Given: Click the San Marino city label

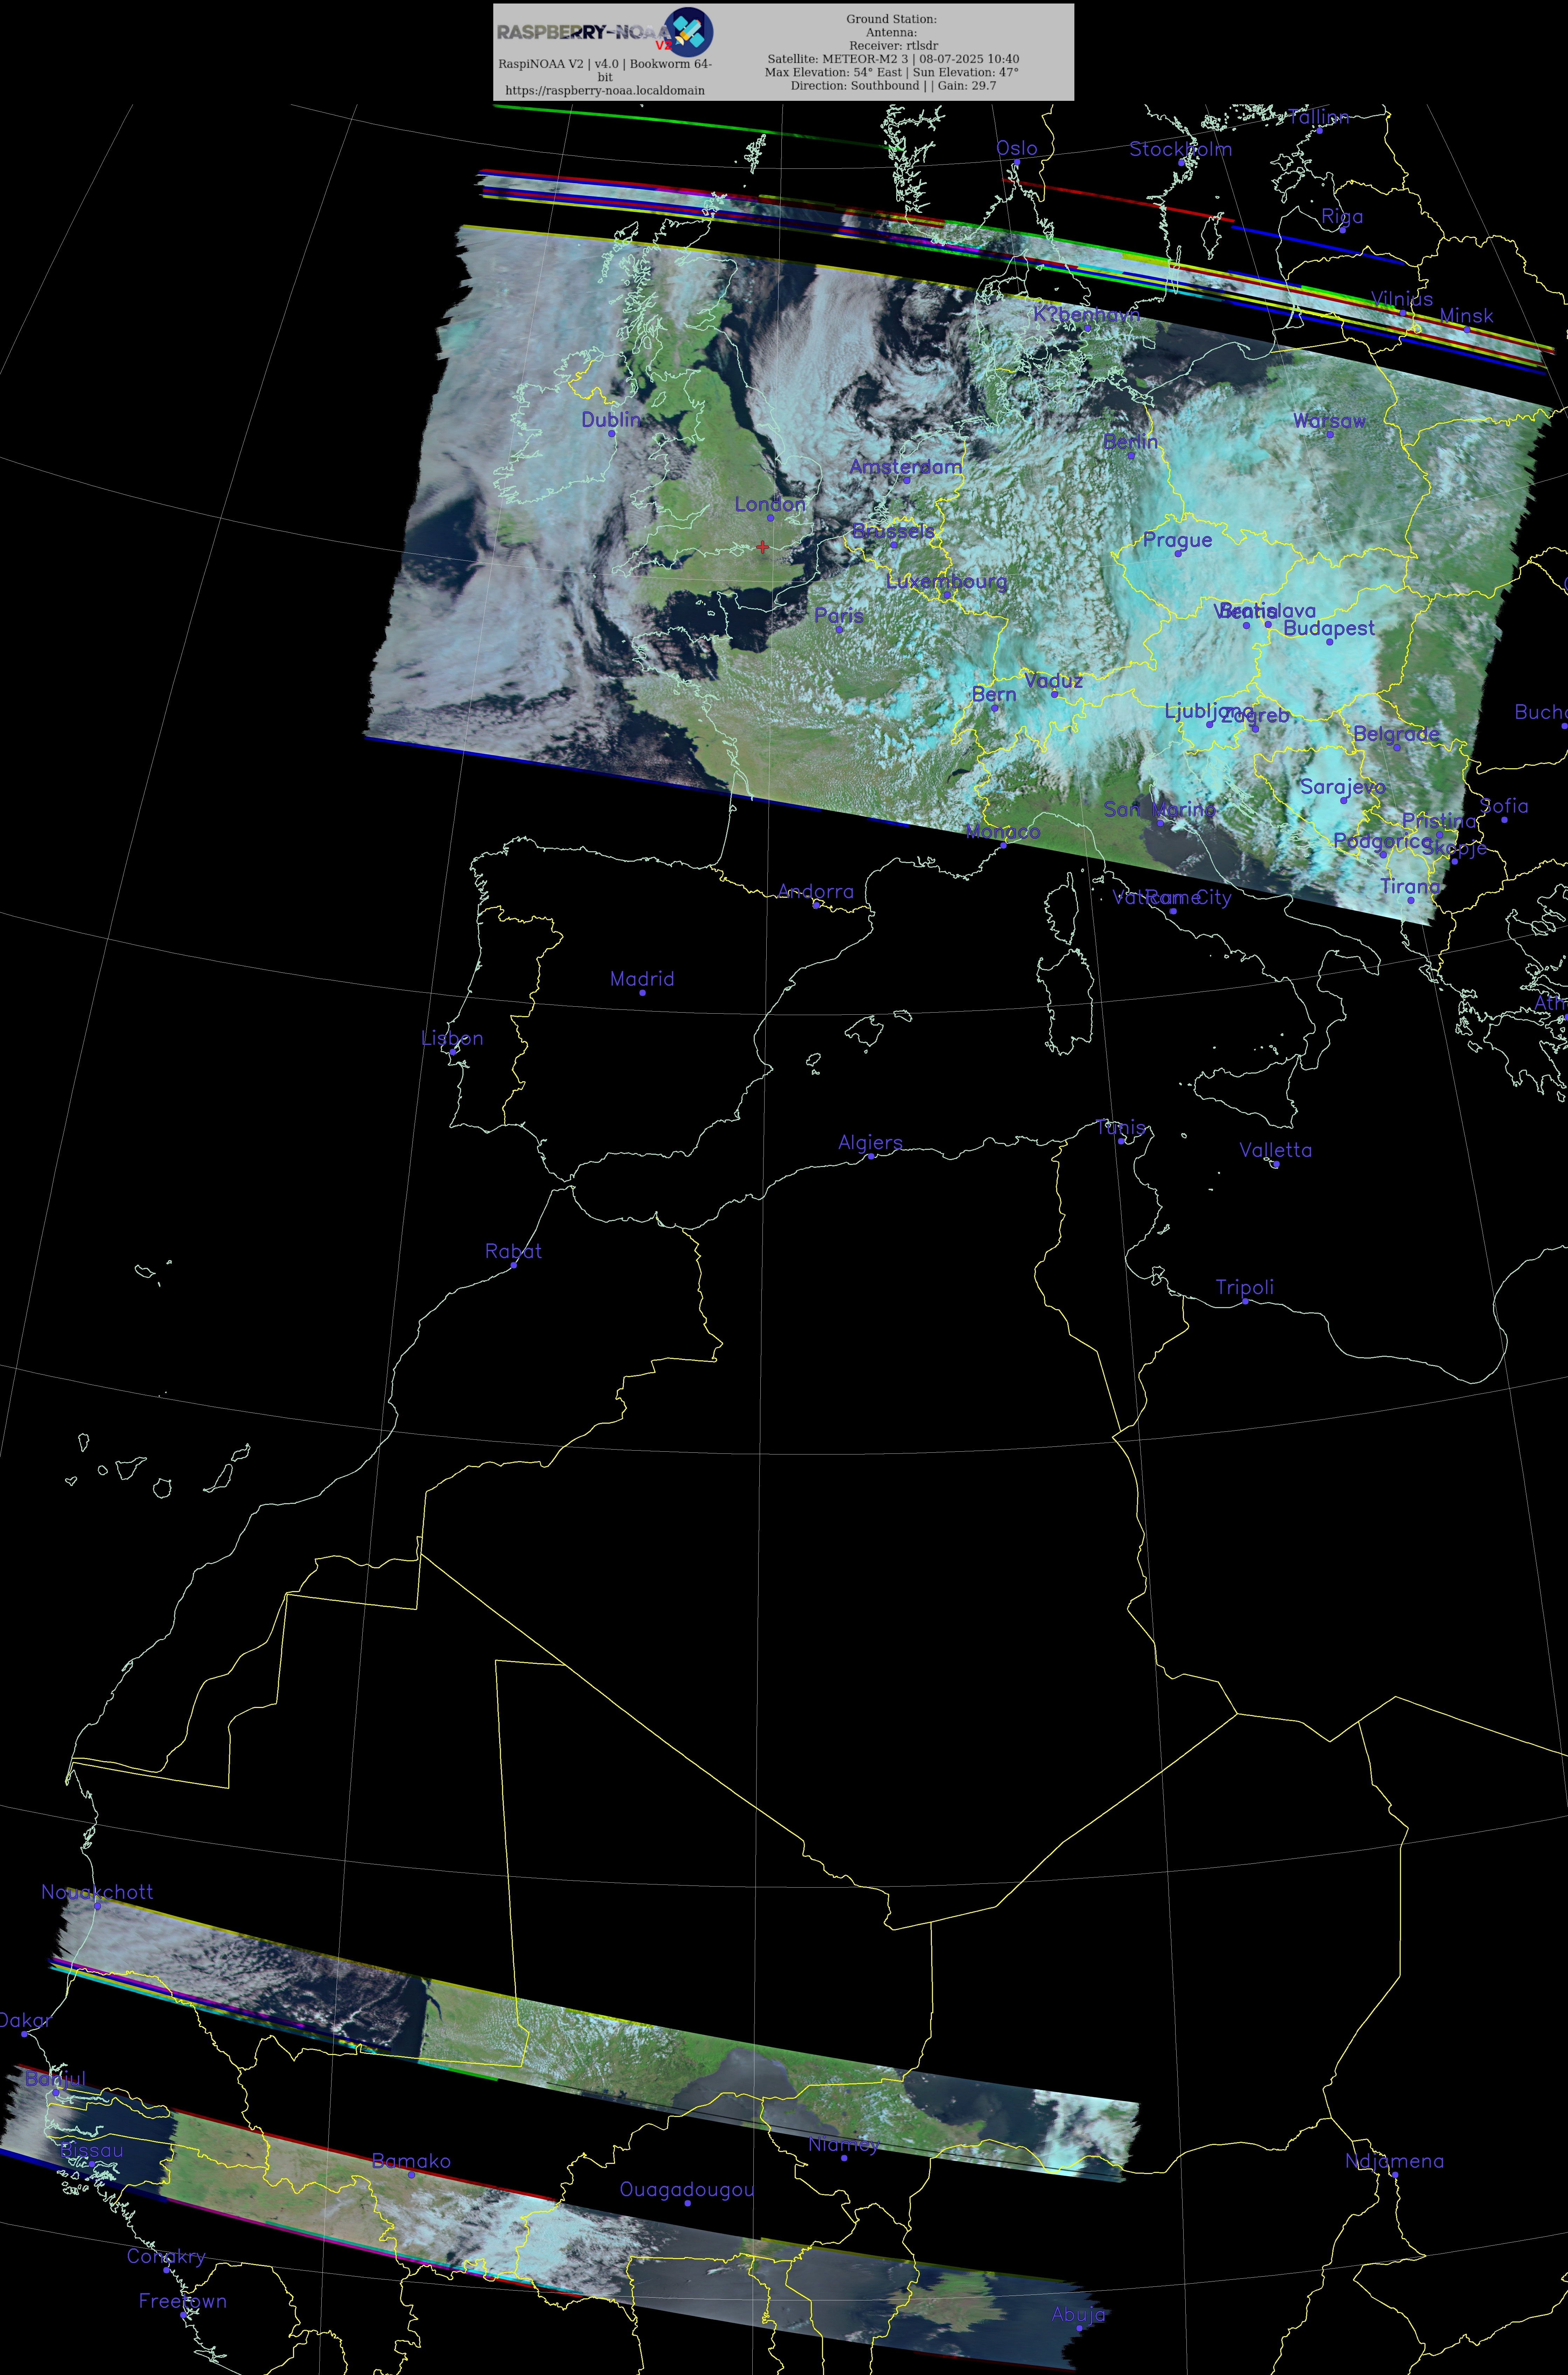Looking at the screenshot, I should tap(1160, 809).
